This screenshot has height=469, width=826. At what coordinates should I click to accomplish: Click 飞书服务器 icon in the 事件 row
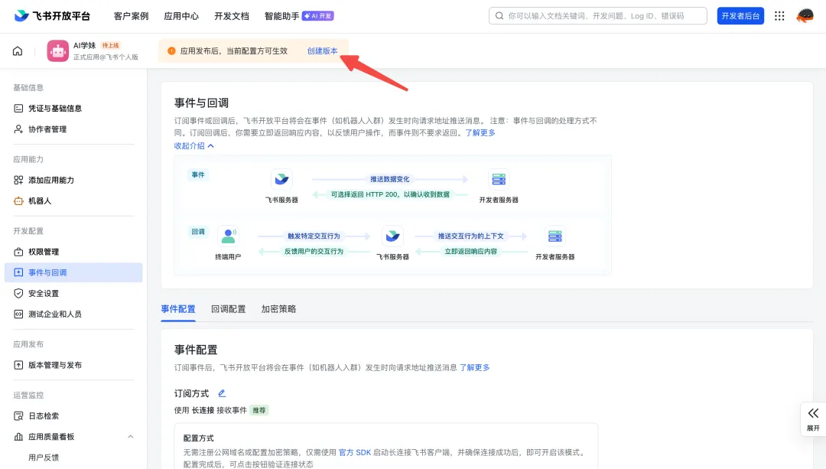[281, 179]
